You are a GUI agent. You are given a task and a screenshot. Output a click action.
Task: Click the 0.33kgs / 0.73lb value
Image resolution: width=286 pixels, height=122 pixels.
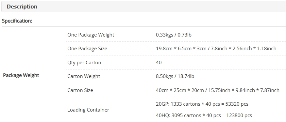tap(174, 35)
